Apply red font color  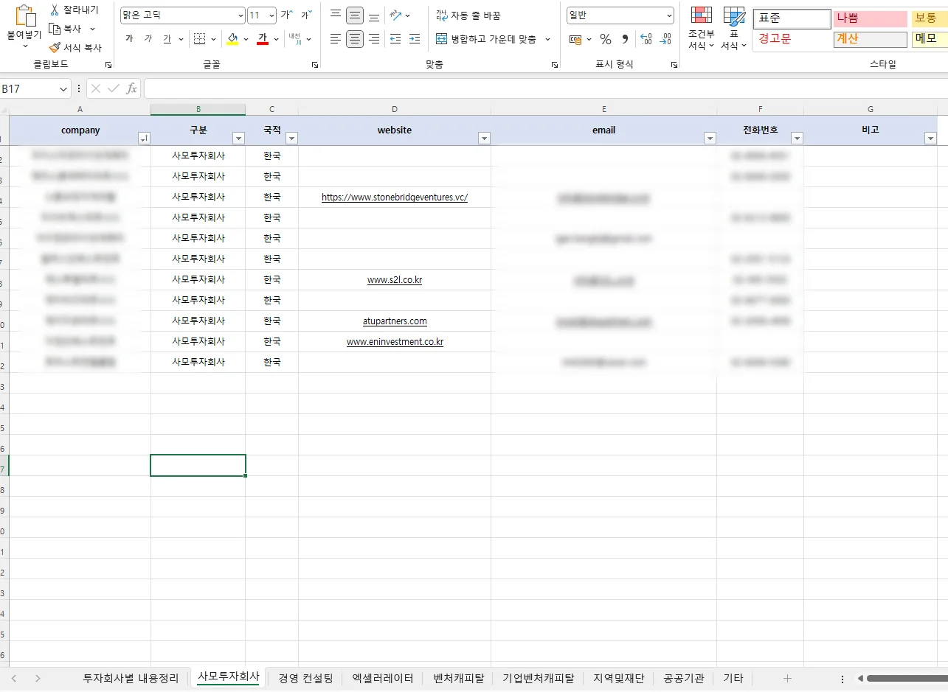tap(262, 39)
